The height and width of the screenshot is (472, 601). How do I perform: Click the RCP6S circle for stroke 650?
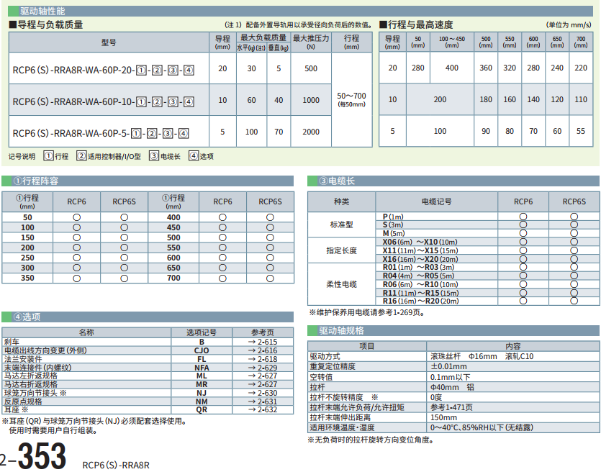tap(270, 268)
